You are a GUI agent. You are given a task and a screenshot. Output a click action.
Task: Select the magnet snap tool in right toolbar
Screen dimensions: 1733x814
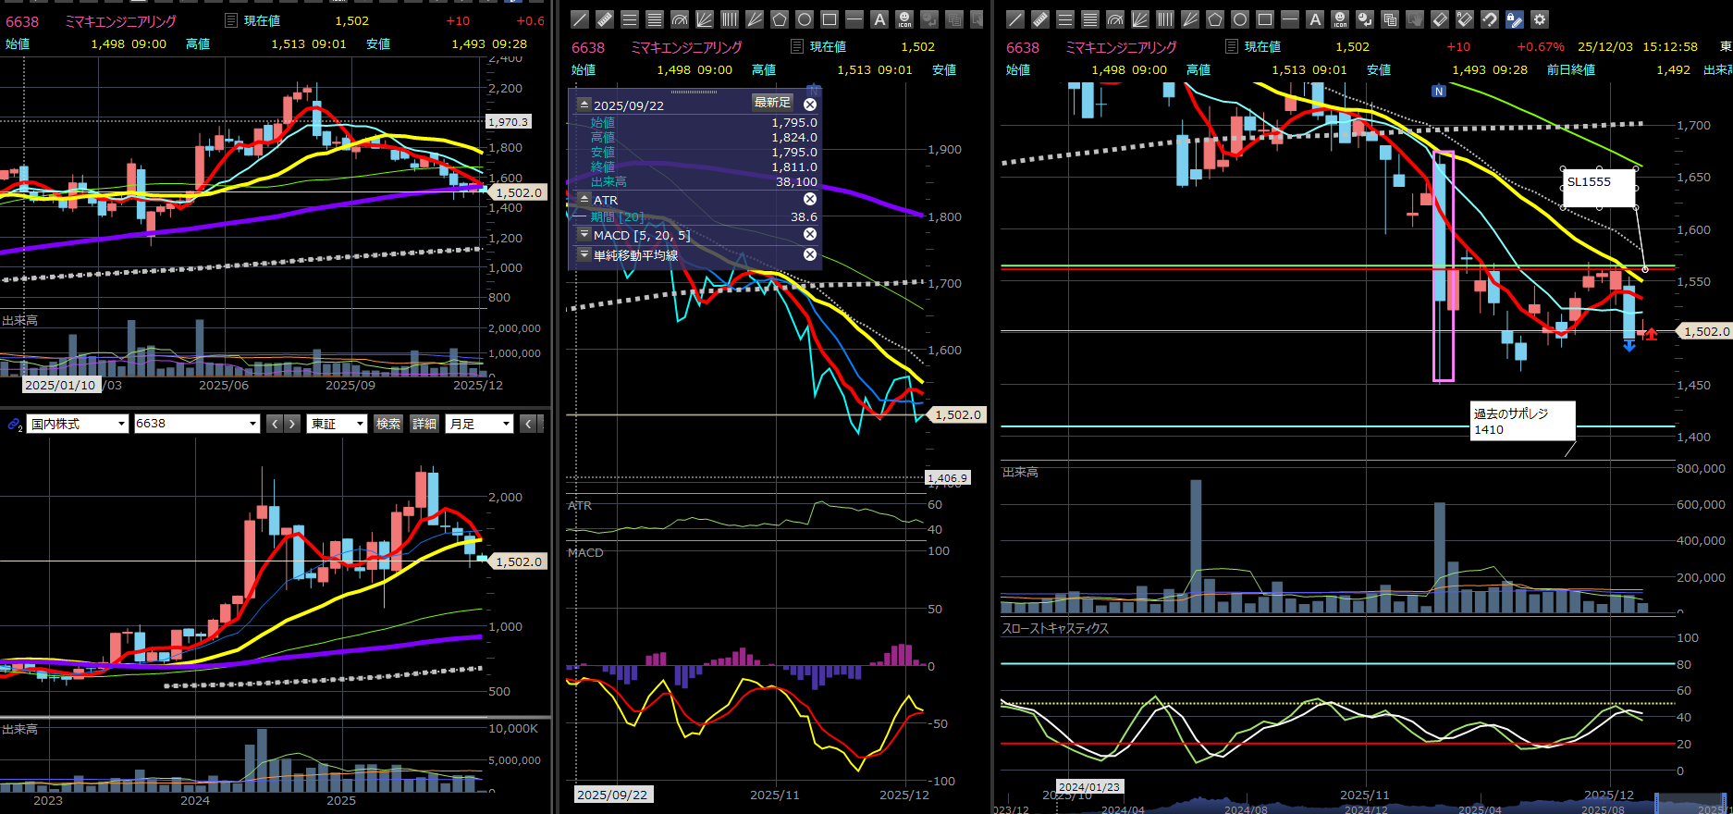click(1489, 19)
